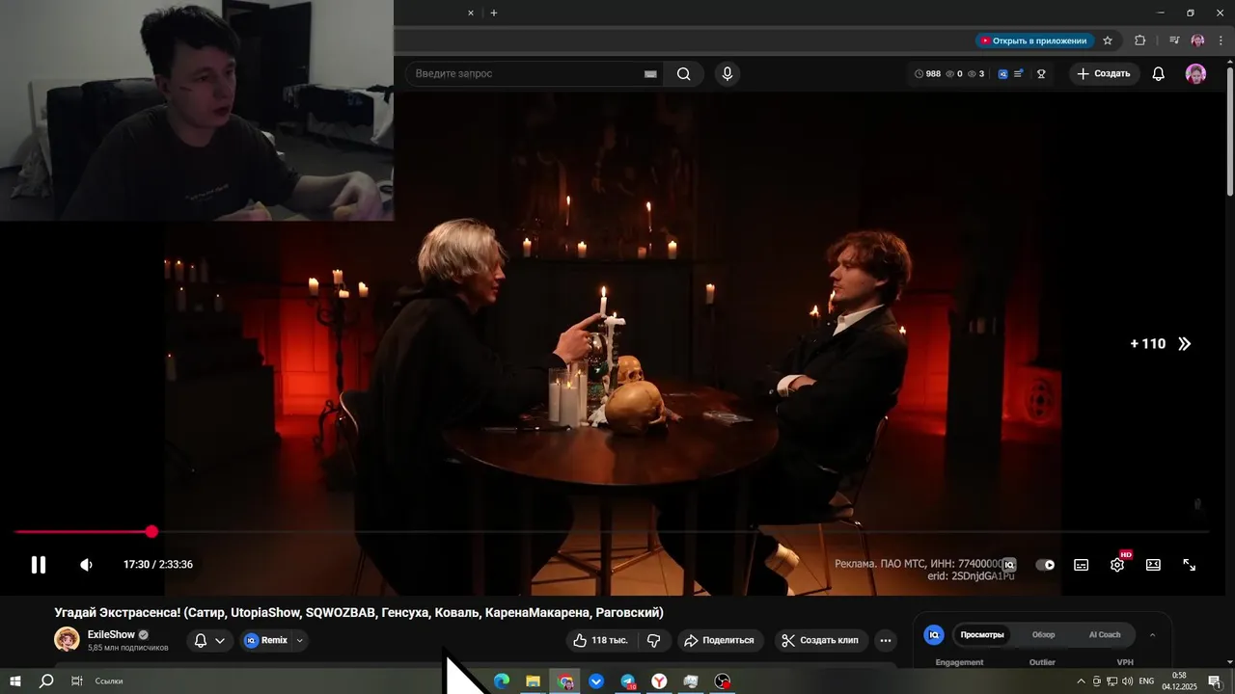
Task: Open Microsoft Edge from taskbar
Action: pyautogui.click(x=501, y=681)
